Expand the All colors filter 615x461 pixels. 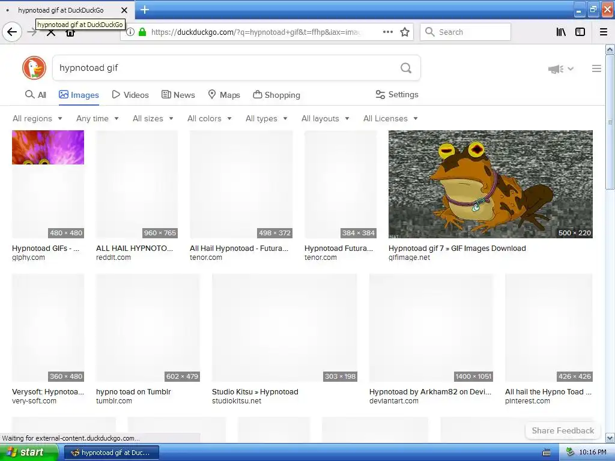[210, 118]
